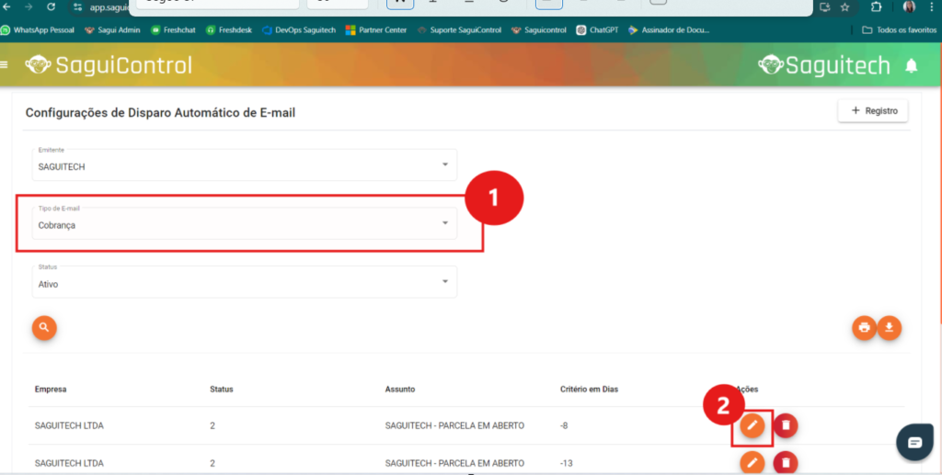Click the Registro add button

pos(872,110)
